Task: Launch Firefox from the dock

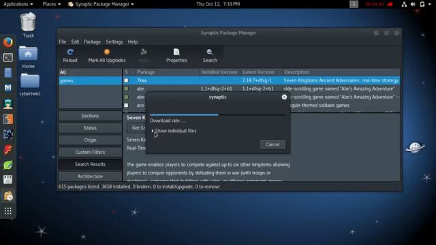Action: click(7, 42)
